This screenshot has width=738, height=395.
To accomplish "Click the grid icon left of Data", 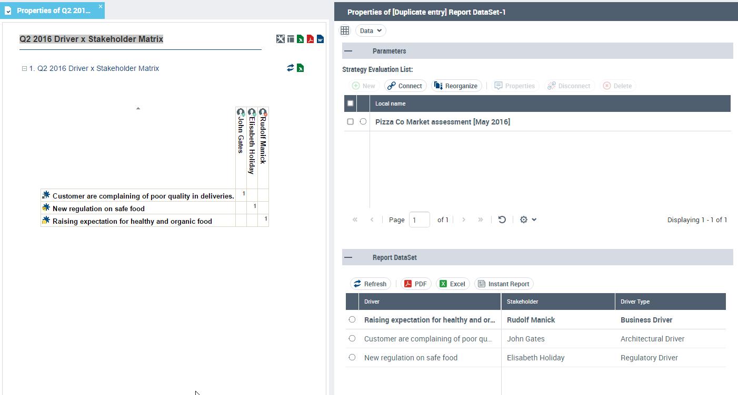I will [345, 30].
